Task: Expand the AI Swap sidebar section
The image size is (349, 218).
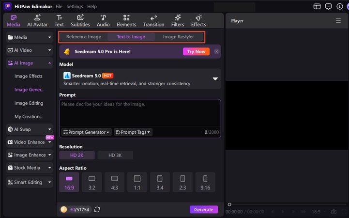Action: click(30, 129)
